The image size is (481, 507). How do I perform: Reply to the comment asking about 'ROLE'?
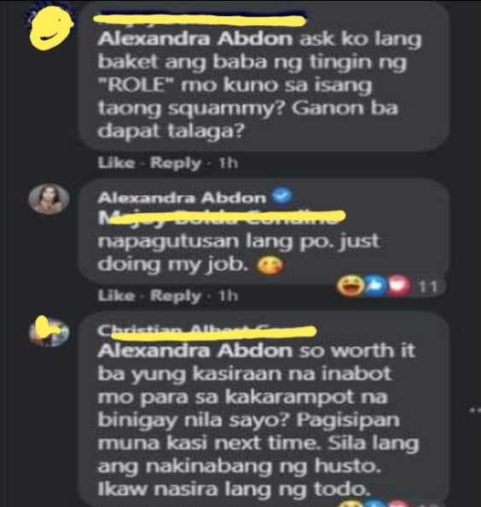coord(176,163)
